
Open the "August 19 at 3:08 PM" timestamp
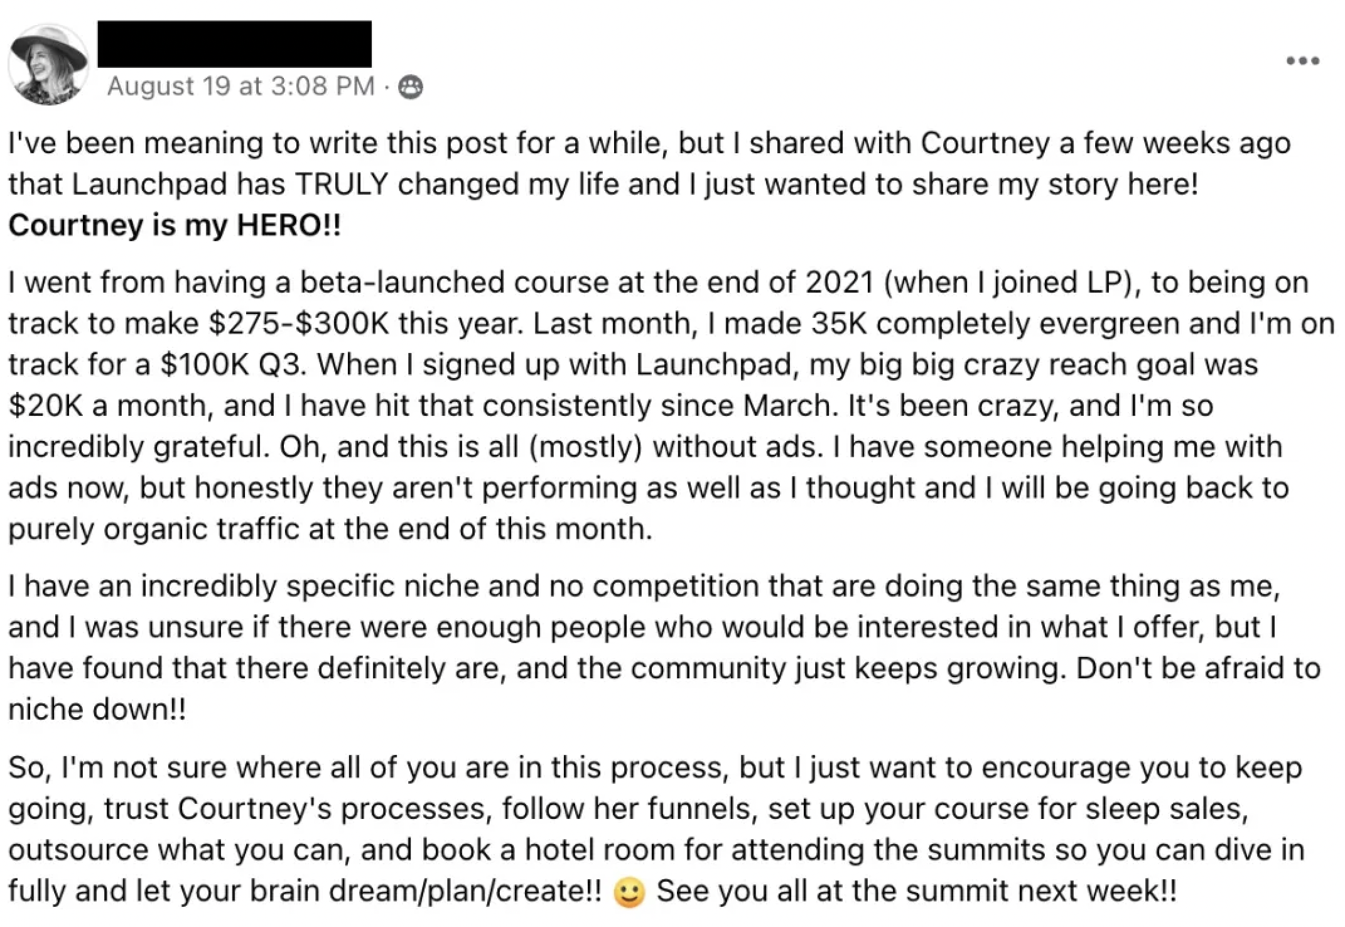[240, 86]
